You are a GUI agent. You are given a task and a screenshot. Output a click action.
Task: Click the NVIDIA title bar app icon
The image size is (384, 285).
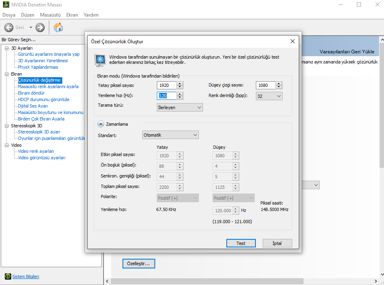(6, 4)
